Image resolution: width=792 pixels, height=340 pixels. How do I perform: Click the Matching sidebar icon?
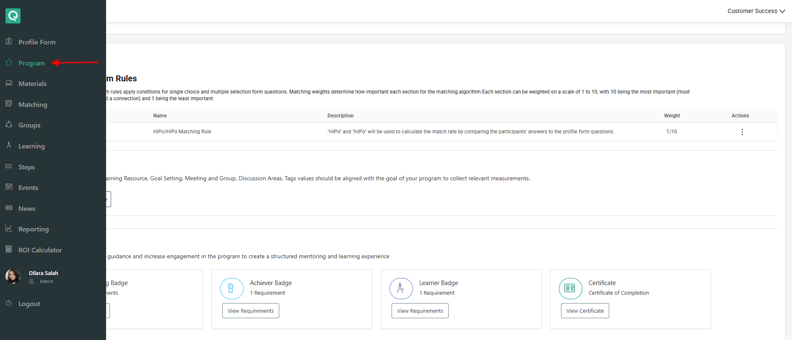click(9, 104)
